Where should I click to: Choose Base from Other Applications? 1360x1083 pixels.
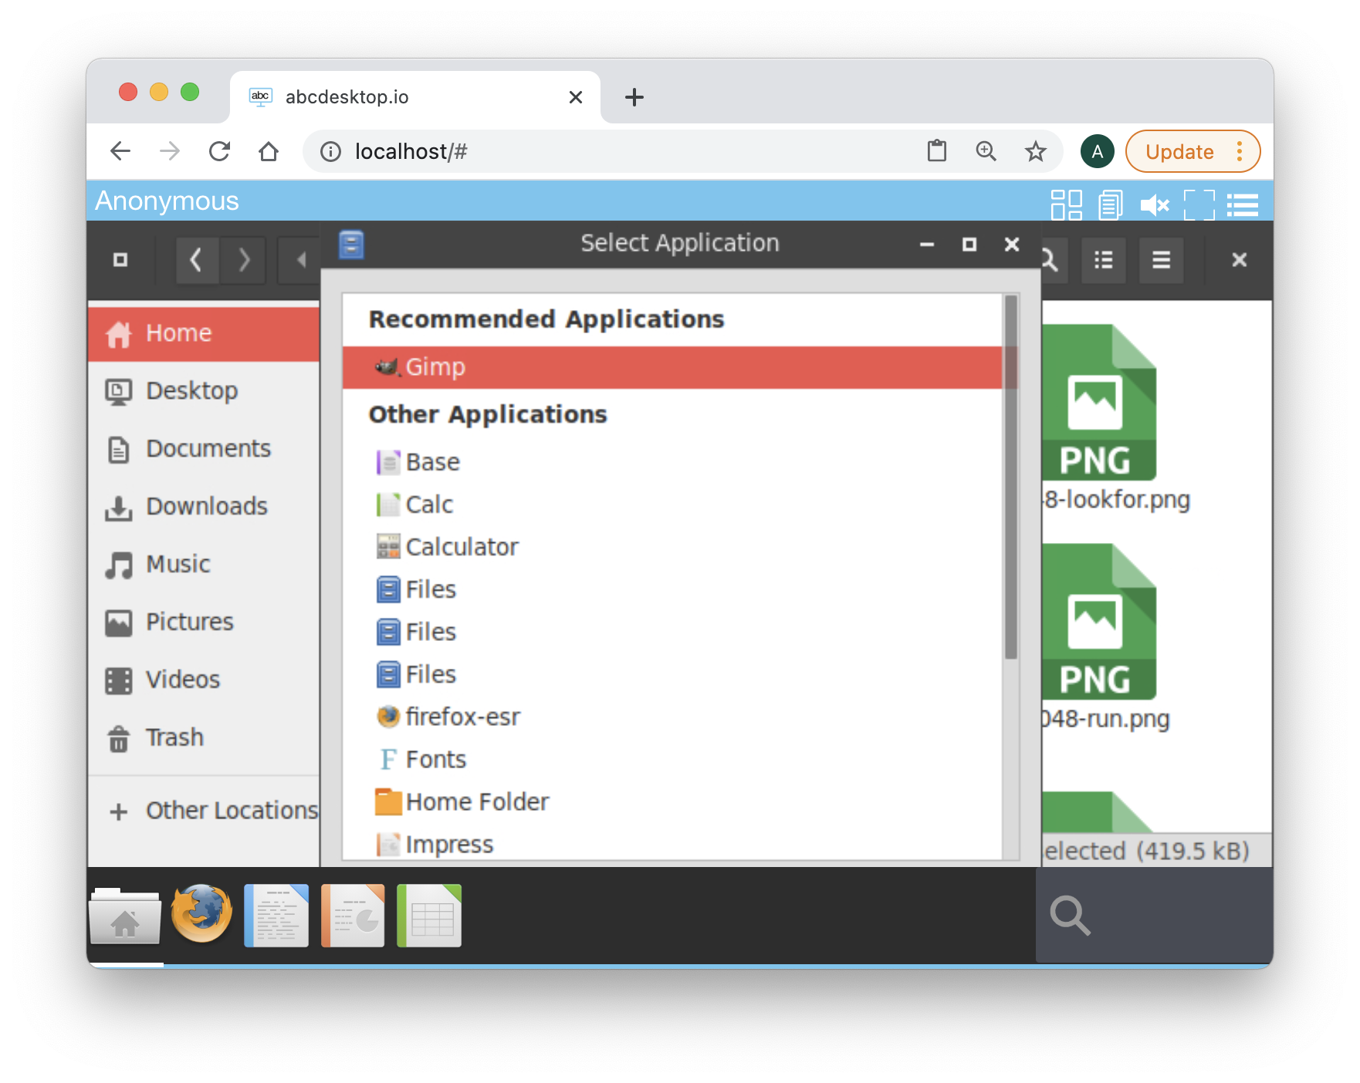672,462
